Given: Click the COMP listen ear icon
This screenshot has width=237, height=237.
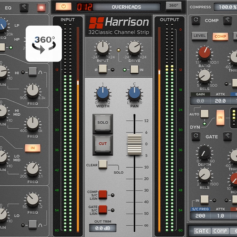Looking at the screenshot, I should [228, 20].
